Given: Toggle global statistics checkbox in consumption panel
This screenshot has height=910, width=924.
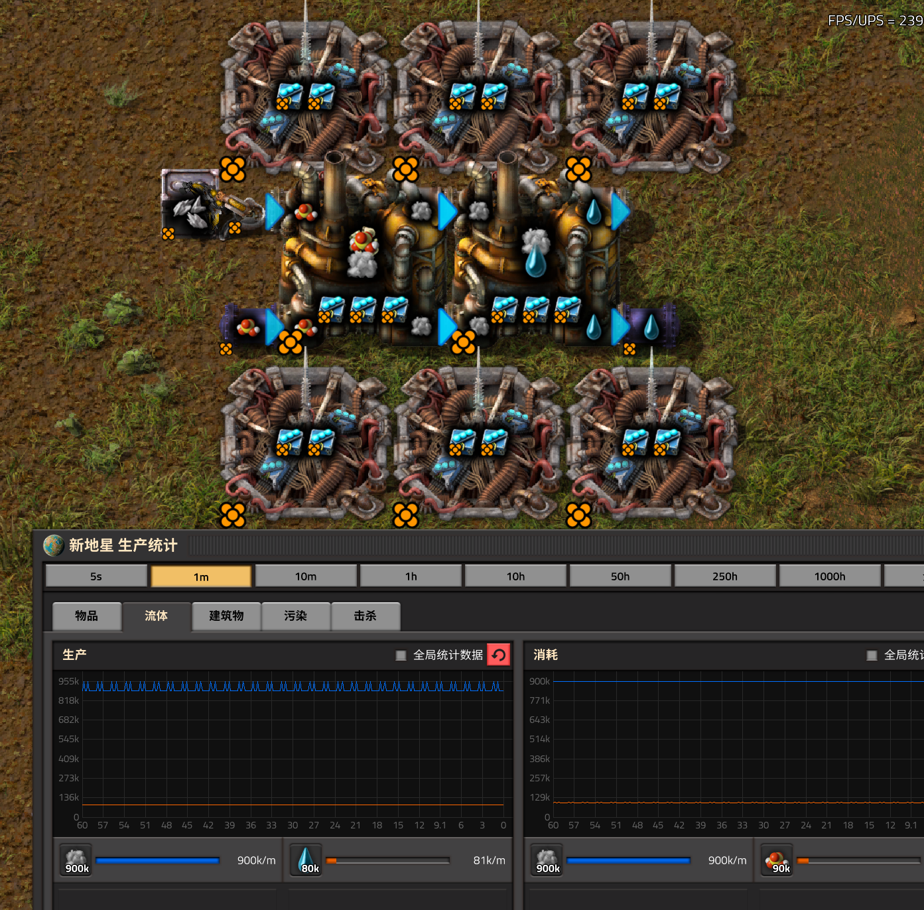Looking at the screenshot, I should [872, 655].
